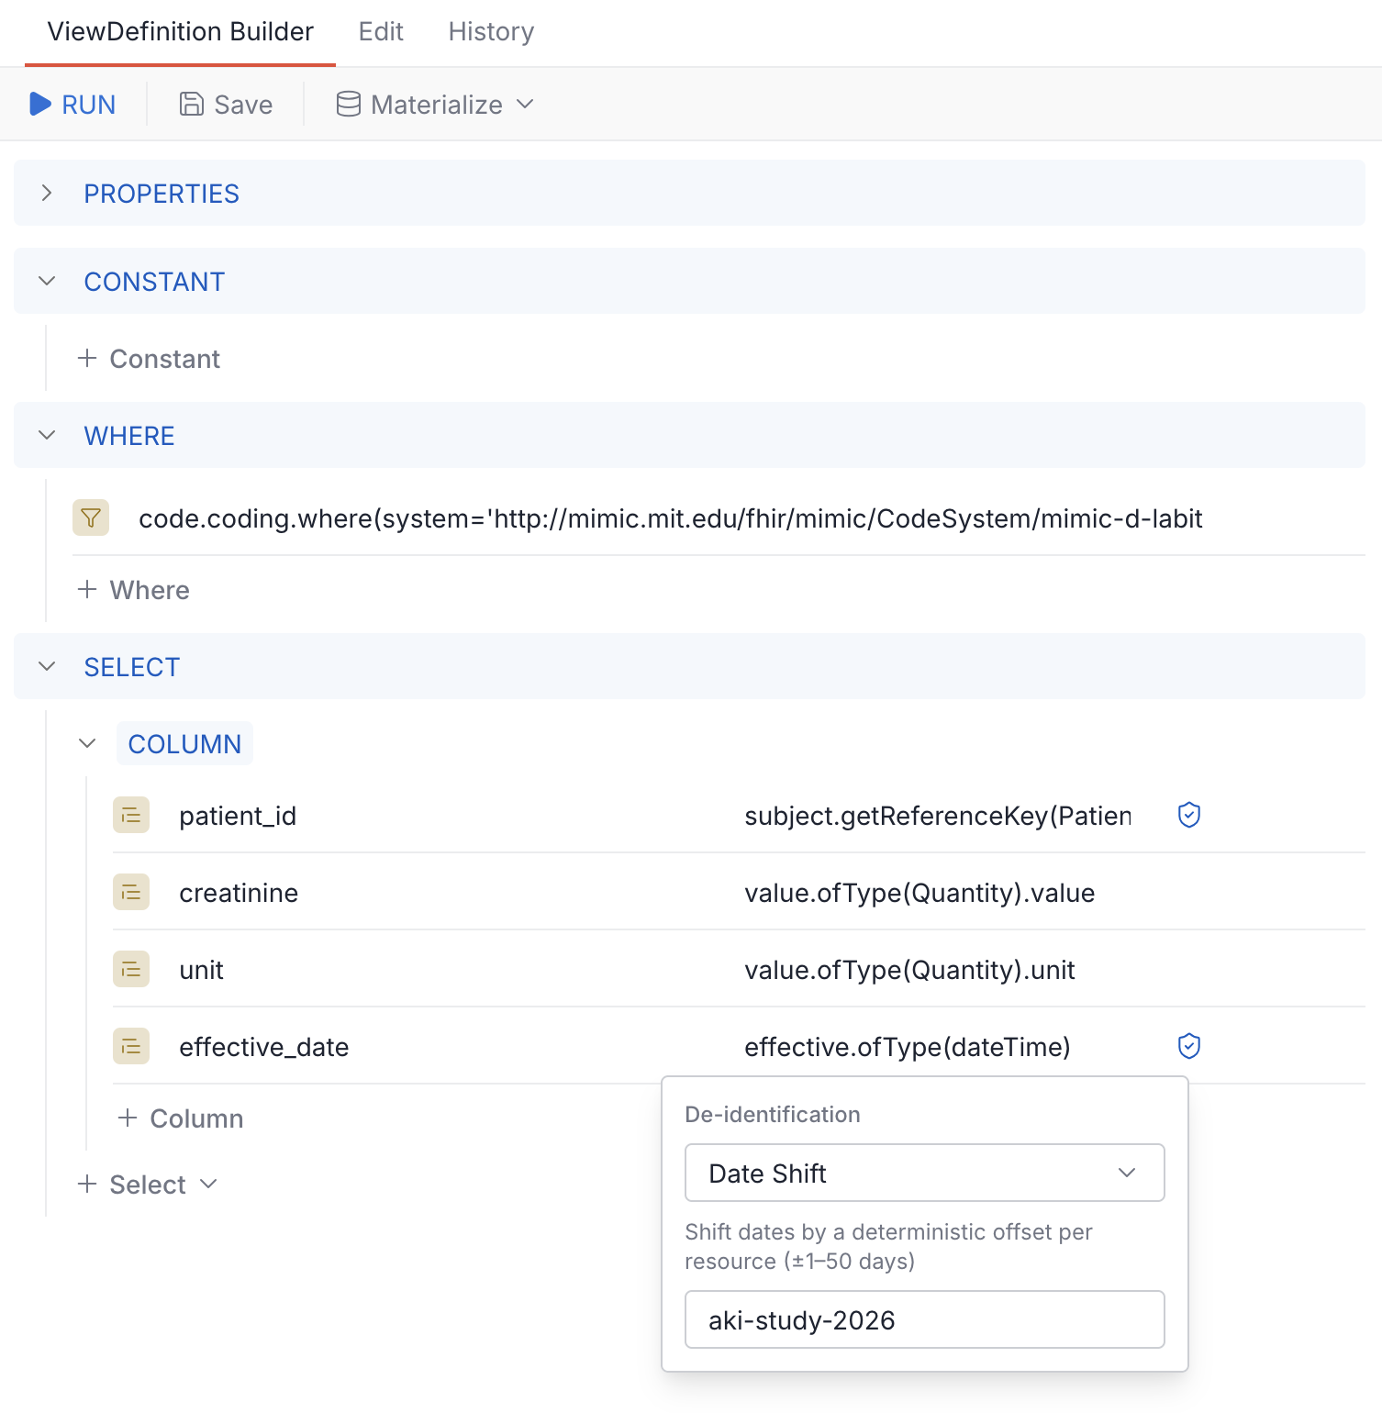
Task: Open the Materialize dropdown chevron
Action: click(525, 105)
